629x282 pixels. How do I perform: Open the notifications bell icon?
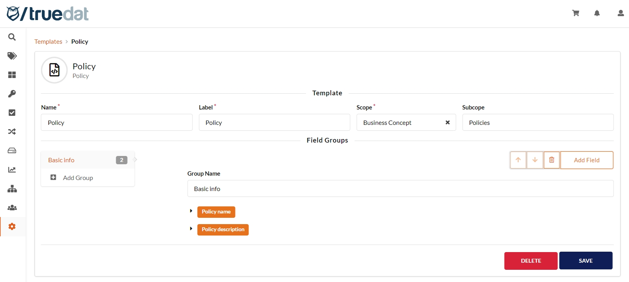(597, 13)
